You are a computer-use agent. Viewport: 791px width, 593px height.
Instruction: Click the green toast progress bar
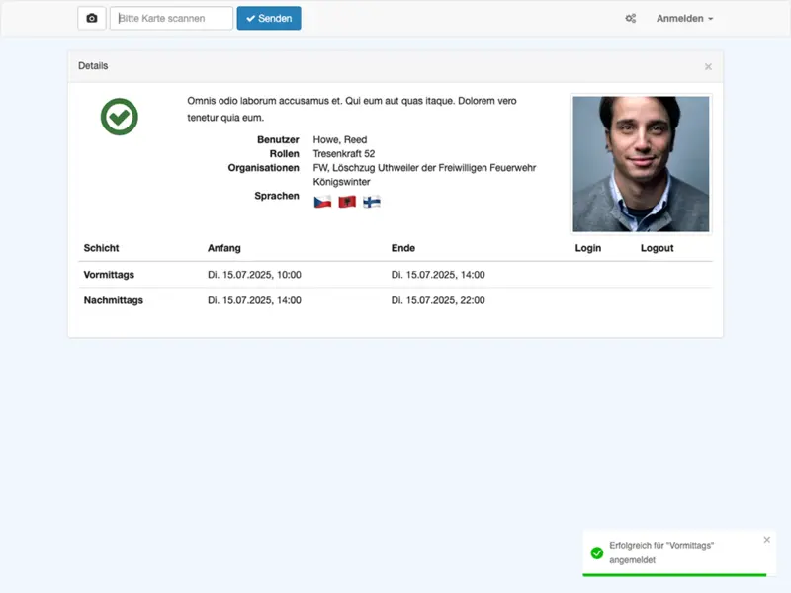coord(674,575)
